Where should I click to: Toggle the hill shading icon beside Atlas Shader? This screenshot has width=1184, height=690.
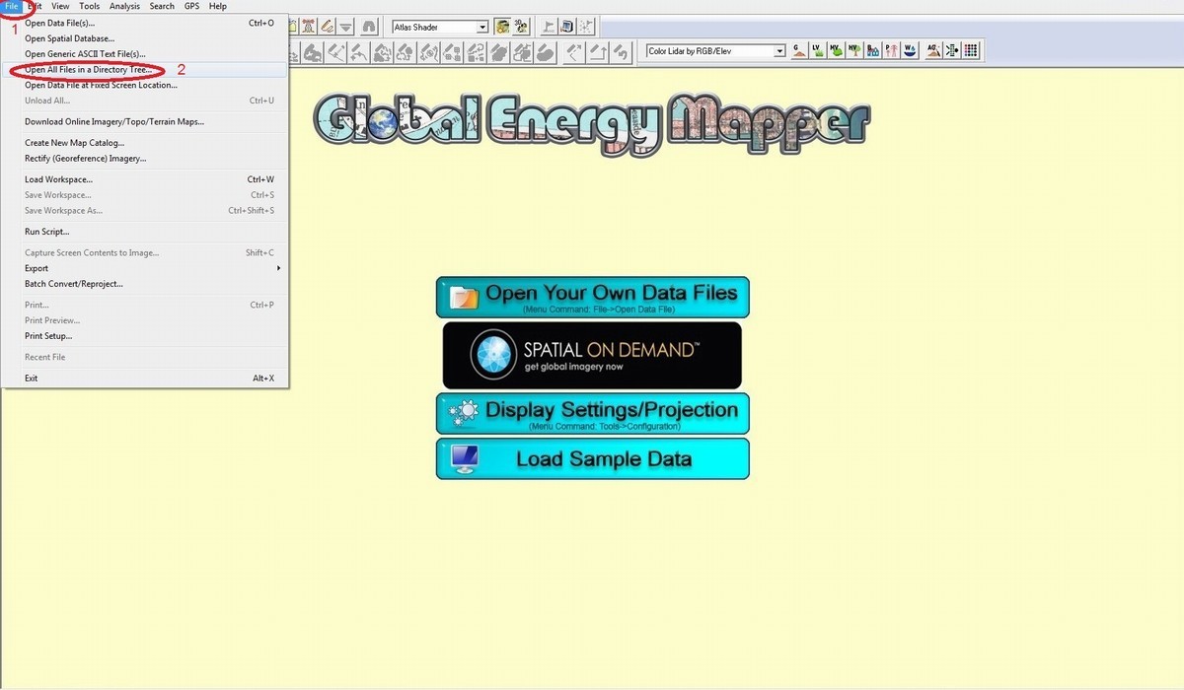502,27
